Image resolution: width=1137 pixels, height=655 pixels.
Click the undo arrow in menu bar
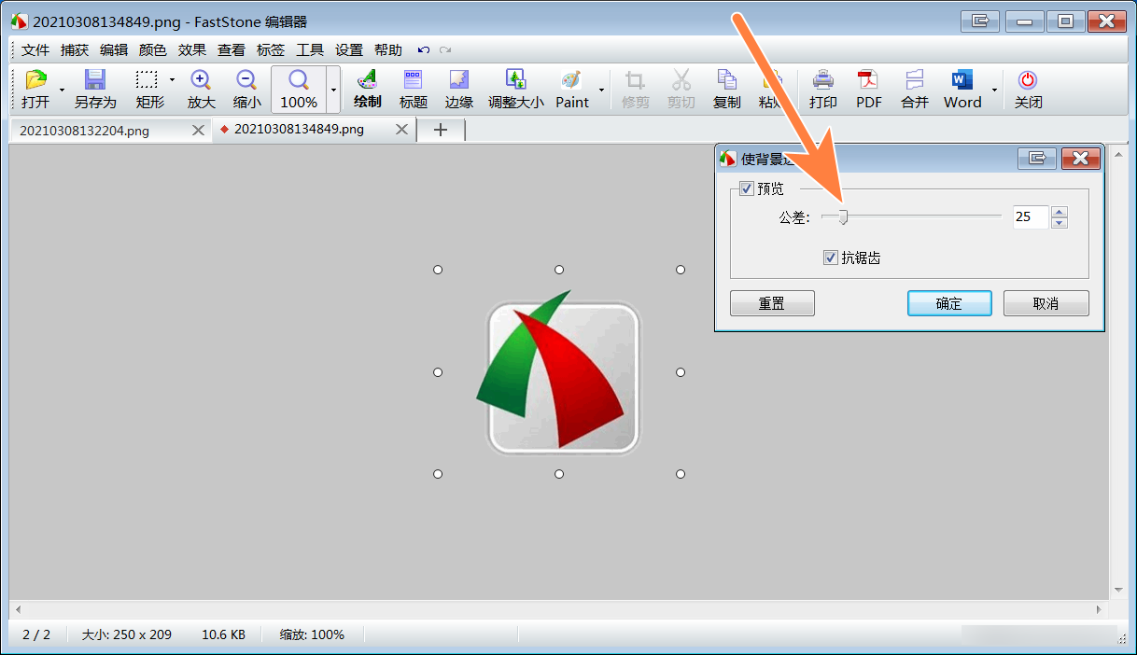point(424,50)
